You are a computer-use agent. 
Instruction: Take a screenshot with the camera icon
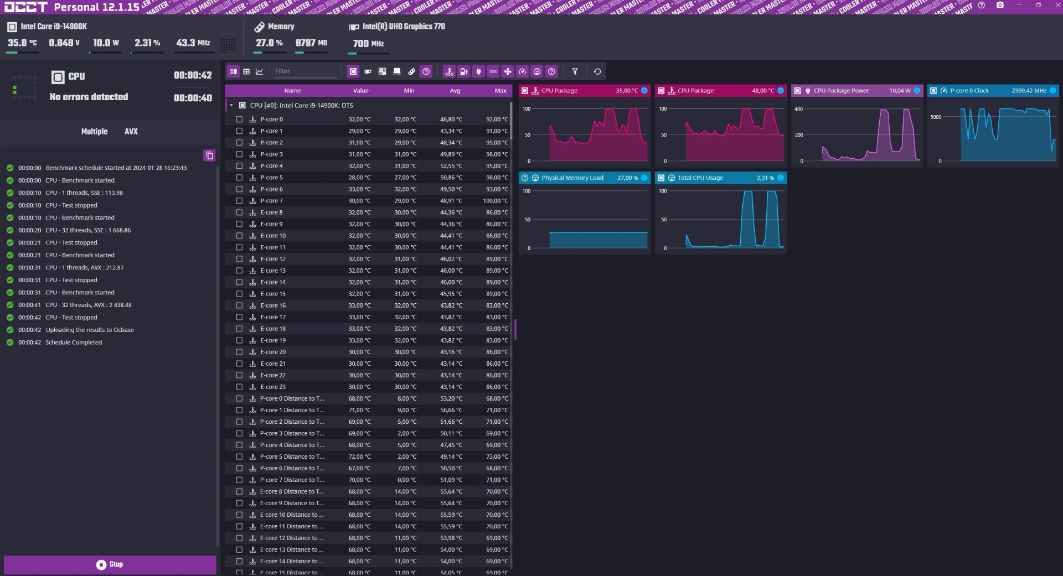pos(1000,5)
